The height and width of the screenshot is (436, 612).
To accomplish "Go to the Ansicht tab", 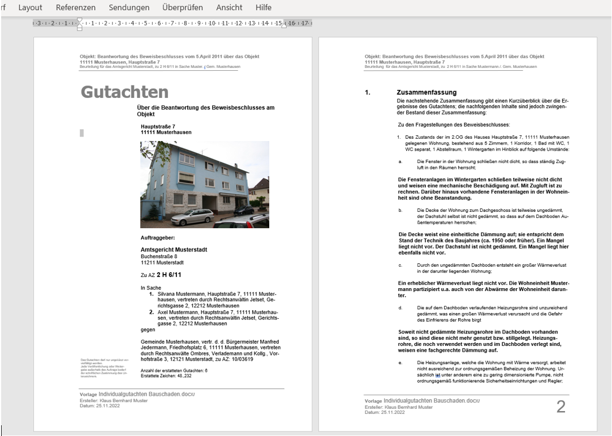I will coord(229,7).
